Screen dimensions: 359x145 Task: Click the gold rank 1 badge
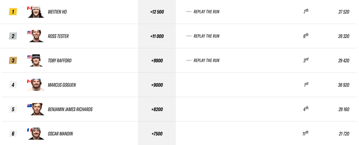[x=13, y=12]
